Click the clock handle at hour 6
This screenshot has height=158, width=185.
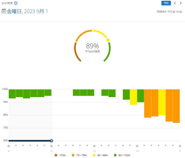52,141
